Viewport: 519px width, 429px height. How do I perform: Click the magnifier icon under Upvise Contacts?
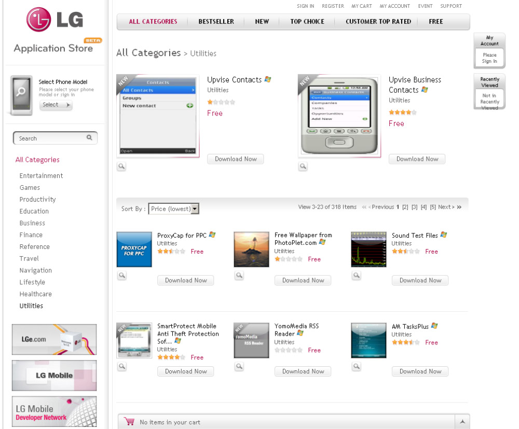pyautogui.click(x=121, y=166)
